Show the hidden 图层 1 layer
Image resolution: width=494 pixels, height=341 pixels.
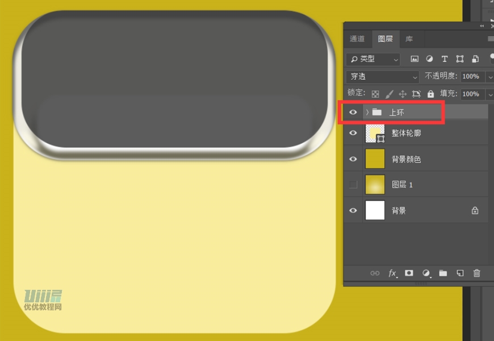click(x=353, y=185)
